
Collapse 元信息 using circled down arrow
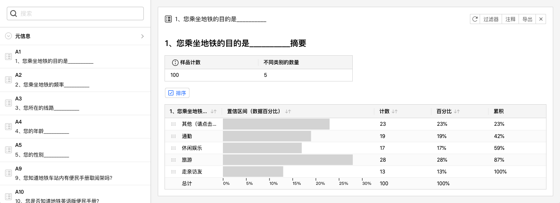(x=8, y=36)
